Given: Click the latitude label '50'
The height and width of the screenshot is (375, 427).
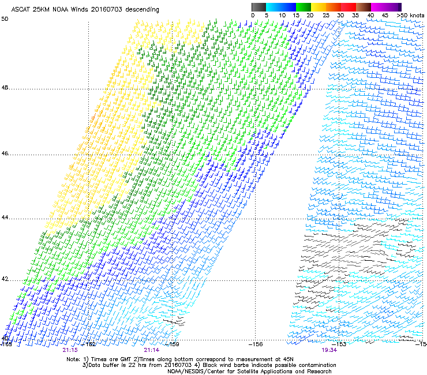Looking at the screenshot, I should pyautogui.click(x=5, y=19).
